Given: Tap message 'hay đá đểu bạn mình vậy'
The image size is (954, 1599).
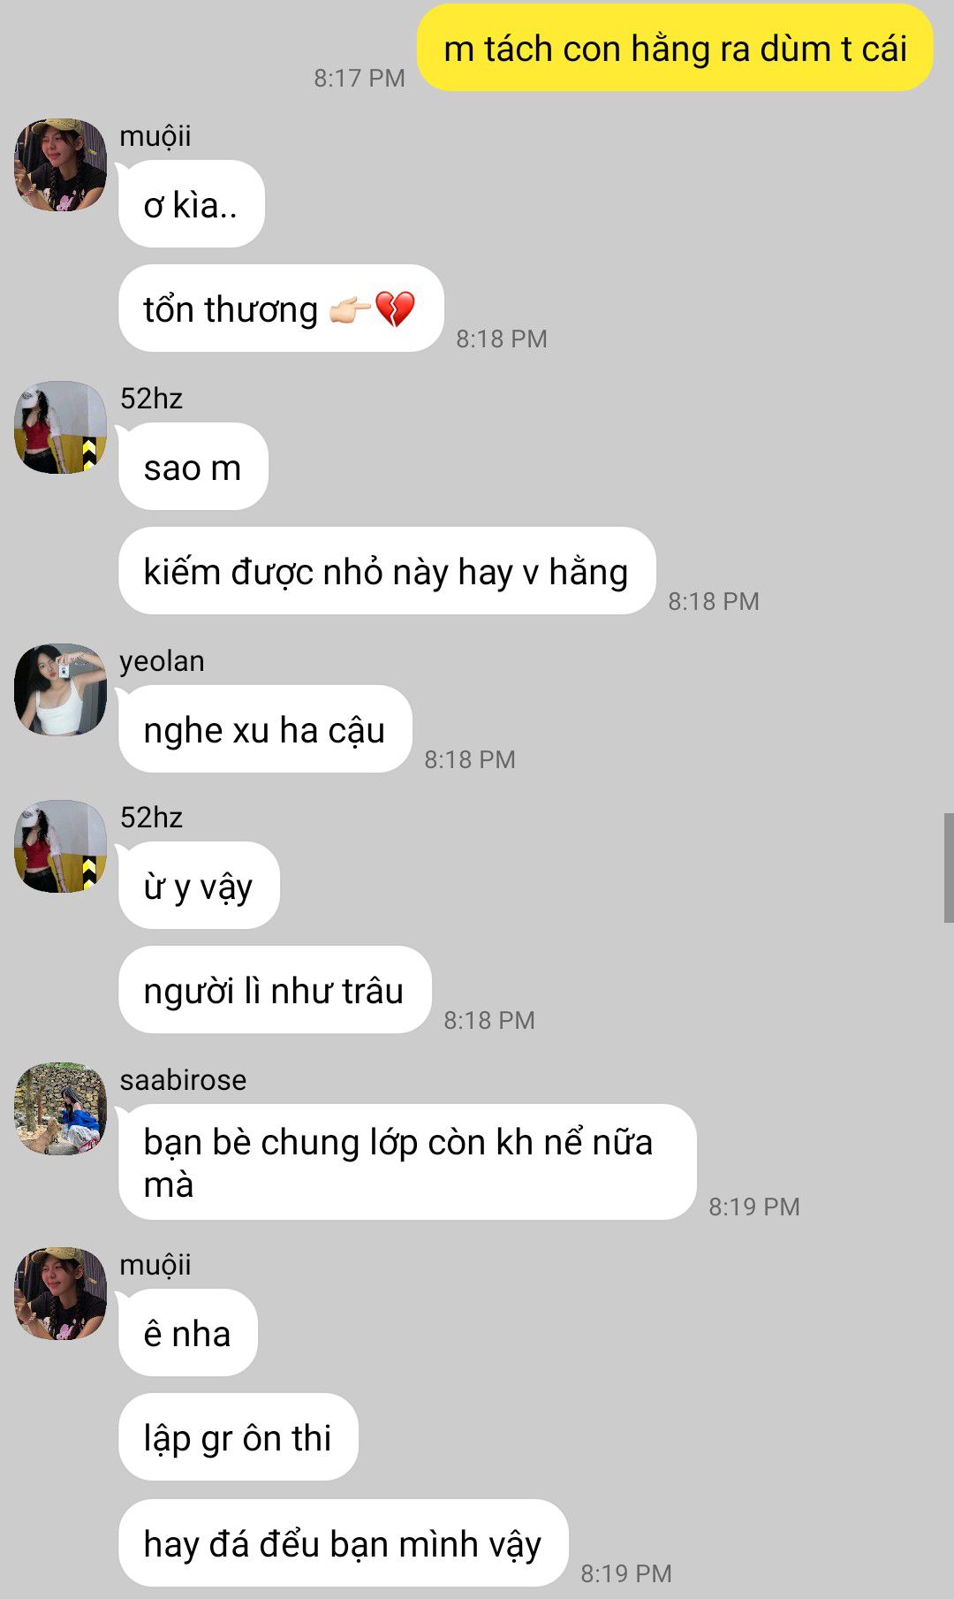Looking at the screenshot, I should click(344, 1543).
